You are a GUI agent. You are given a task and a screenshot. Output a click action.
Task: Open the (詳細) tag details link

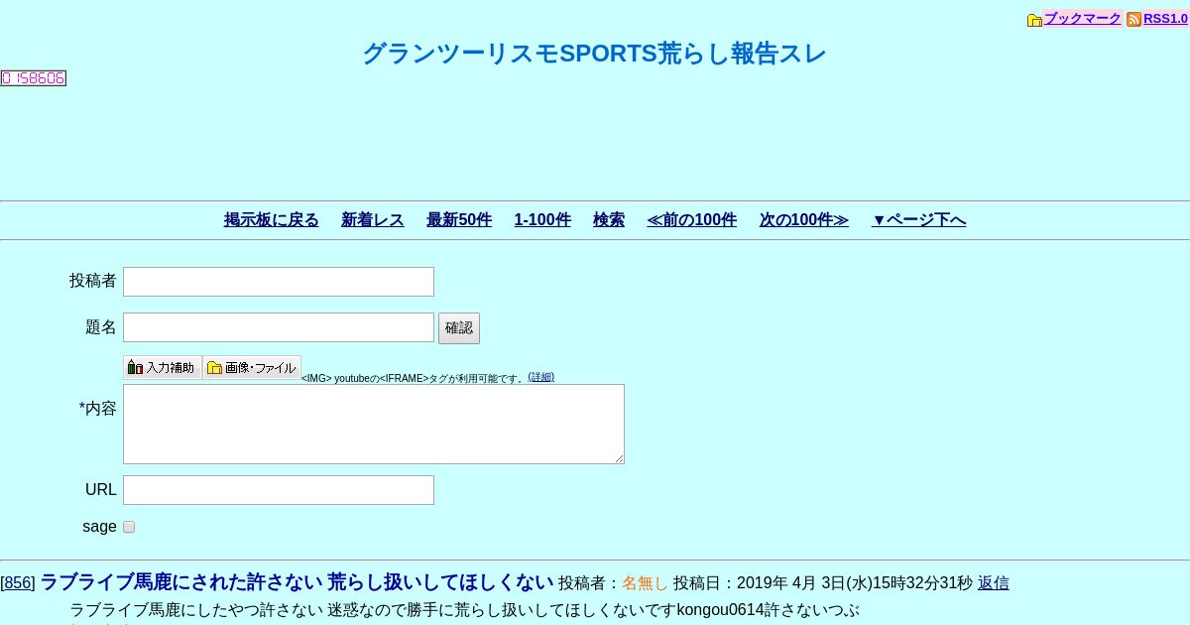tap(540, 377)
